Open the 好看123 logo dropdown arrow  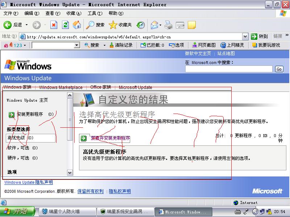(25, 45)
